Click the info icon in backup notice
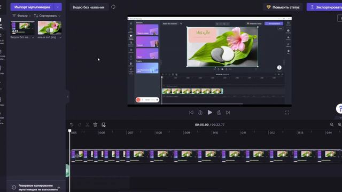This screenshot has height=192, width=342. tap(14, 187)
